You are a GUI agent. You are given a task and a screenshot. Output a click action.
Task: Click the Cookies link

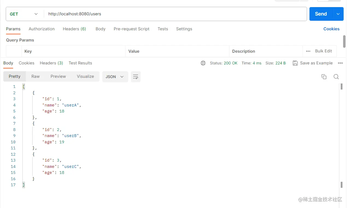[331, 29]
